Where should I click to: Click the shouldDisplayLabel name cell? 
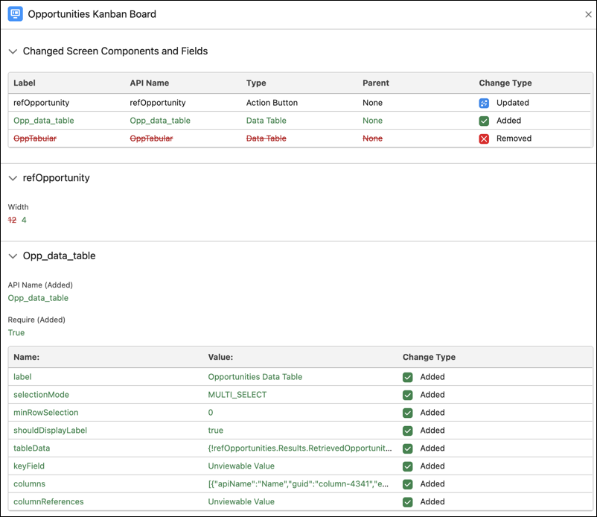click(x=51, y=431)
